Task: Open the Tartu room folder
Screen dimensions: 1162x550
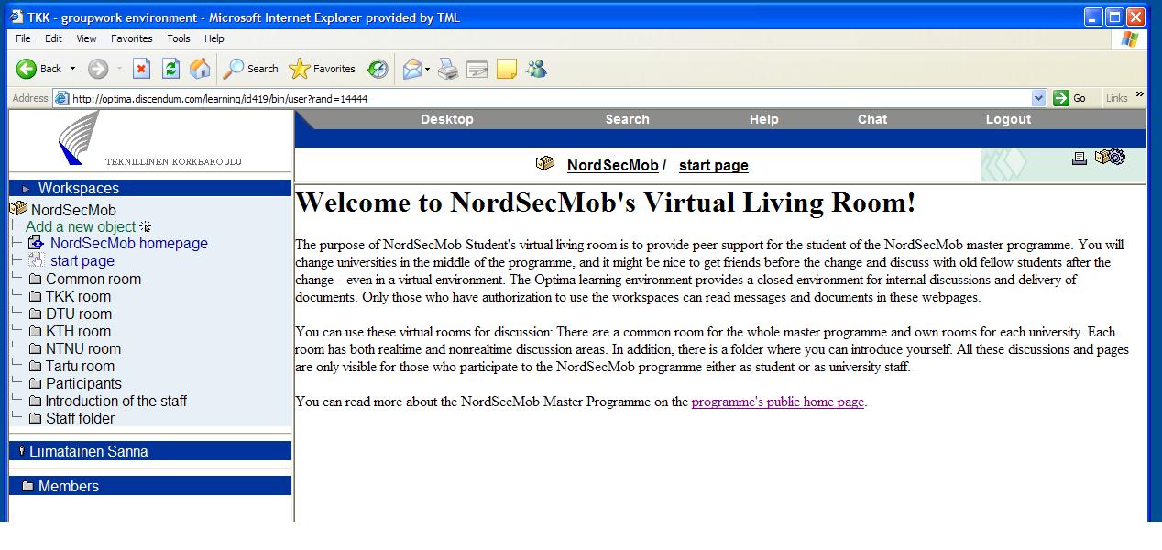Action: pyautogui.click(x=80, y=366)
